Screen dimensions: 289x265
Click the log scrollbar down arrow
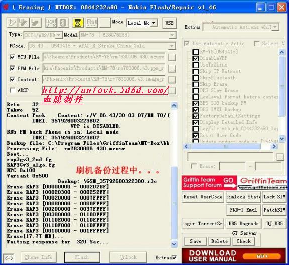tap(174, 244)
